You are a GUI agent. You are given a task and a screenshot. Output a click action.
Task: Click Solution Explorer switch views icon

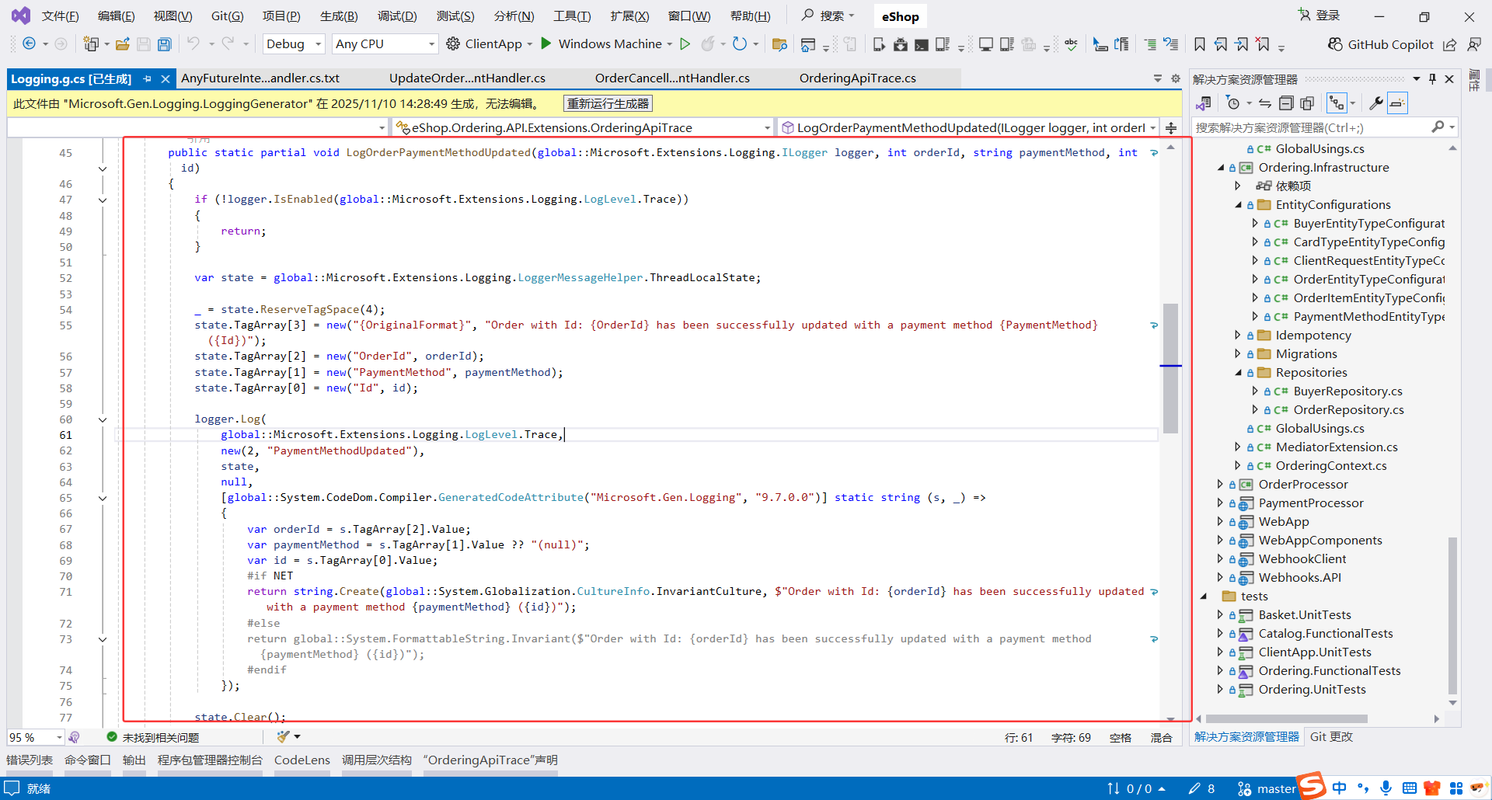1204,103
